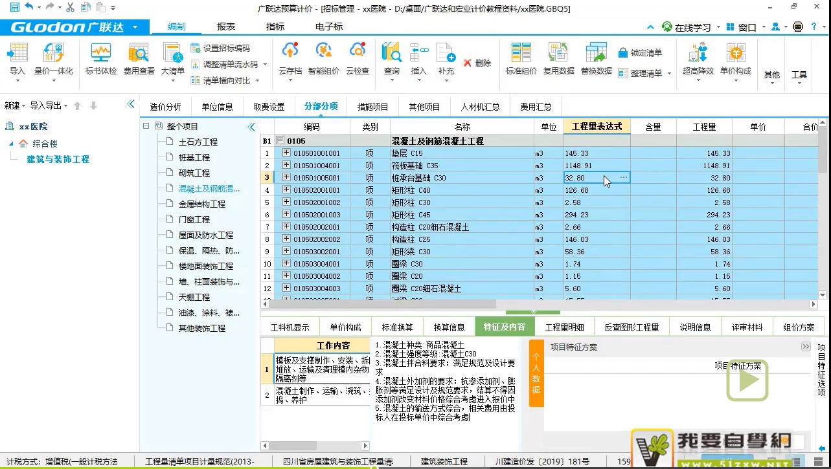The width and height of the screenshot is (831, 469).
Task: Click the 导入 import icon
Action: (x=17, y=54)
